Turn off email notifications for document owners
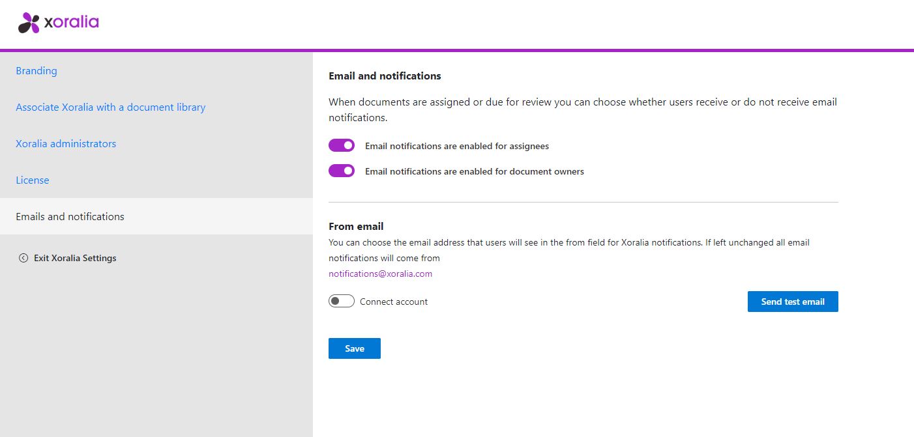 (x=342, y=171)
